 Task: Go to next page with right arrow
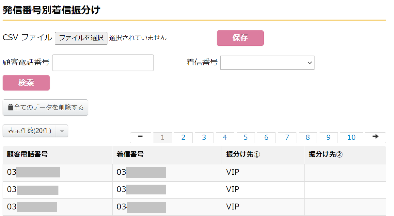375,137
